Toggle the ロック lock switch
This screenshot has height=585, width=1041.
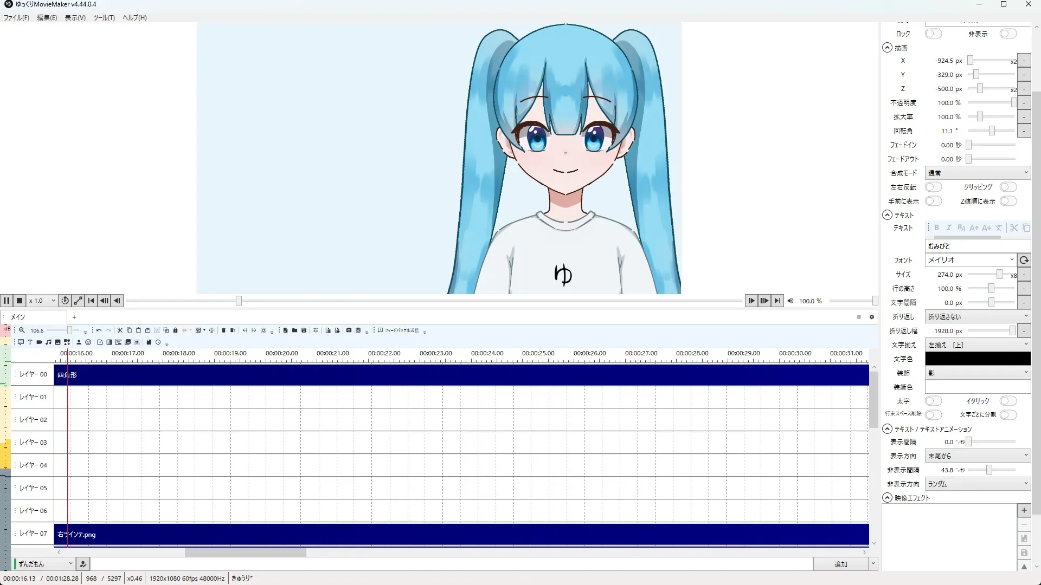coord(933,34)
